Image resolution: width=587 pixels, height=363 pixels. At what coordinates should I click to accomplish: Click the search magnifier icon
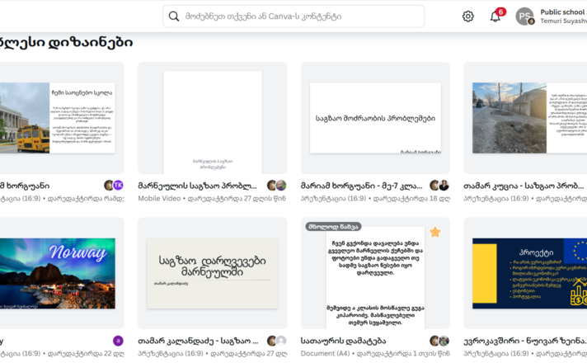pos(174,16)
